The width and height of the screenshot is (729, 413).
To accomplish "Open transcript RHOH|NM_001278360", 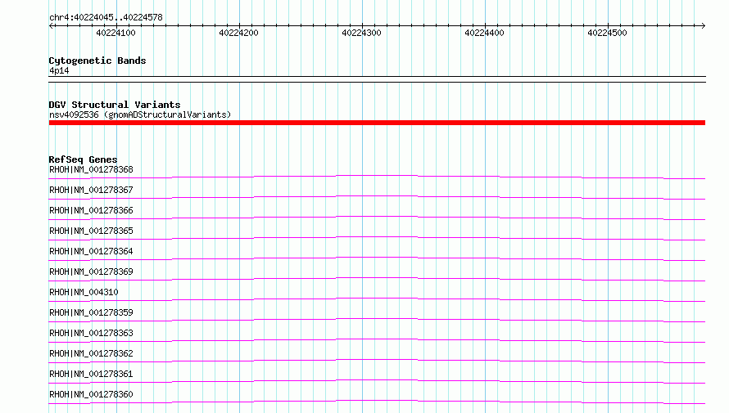I will (x=91, y=394).
